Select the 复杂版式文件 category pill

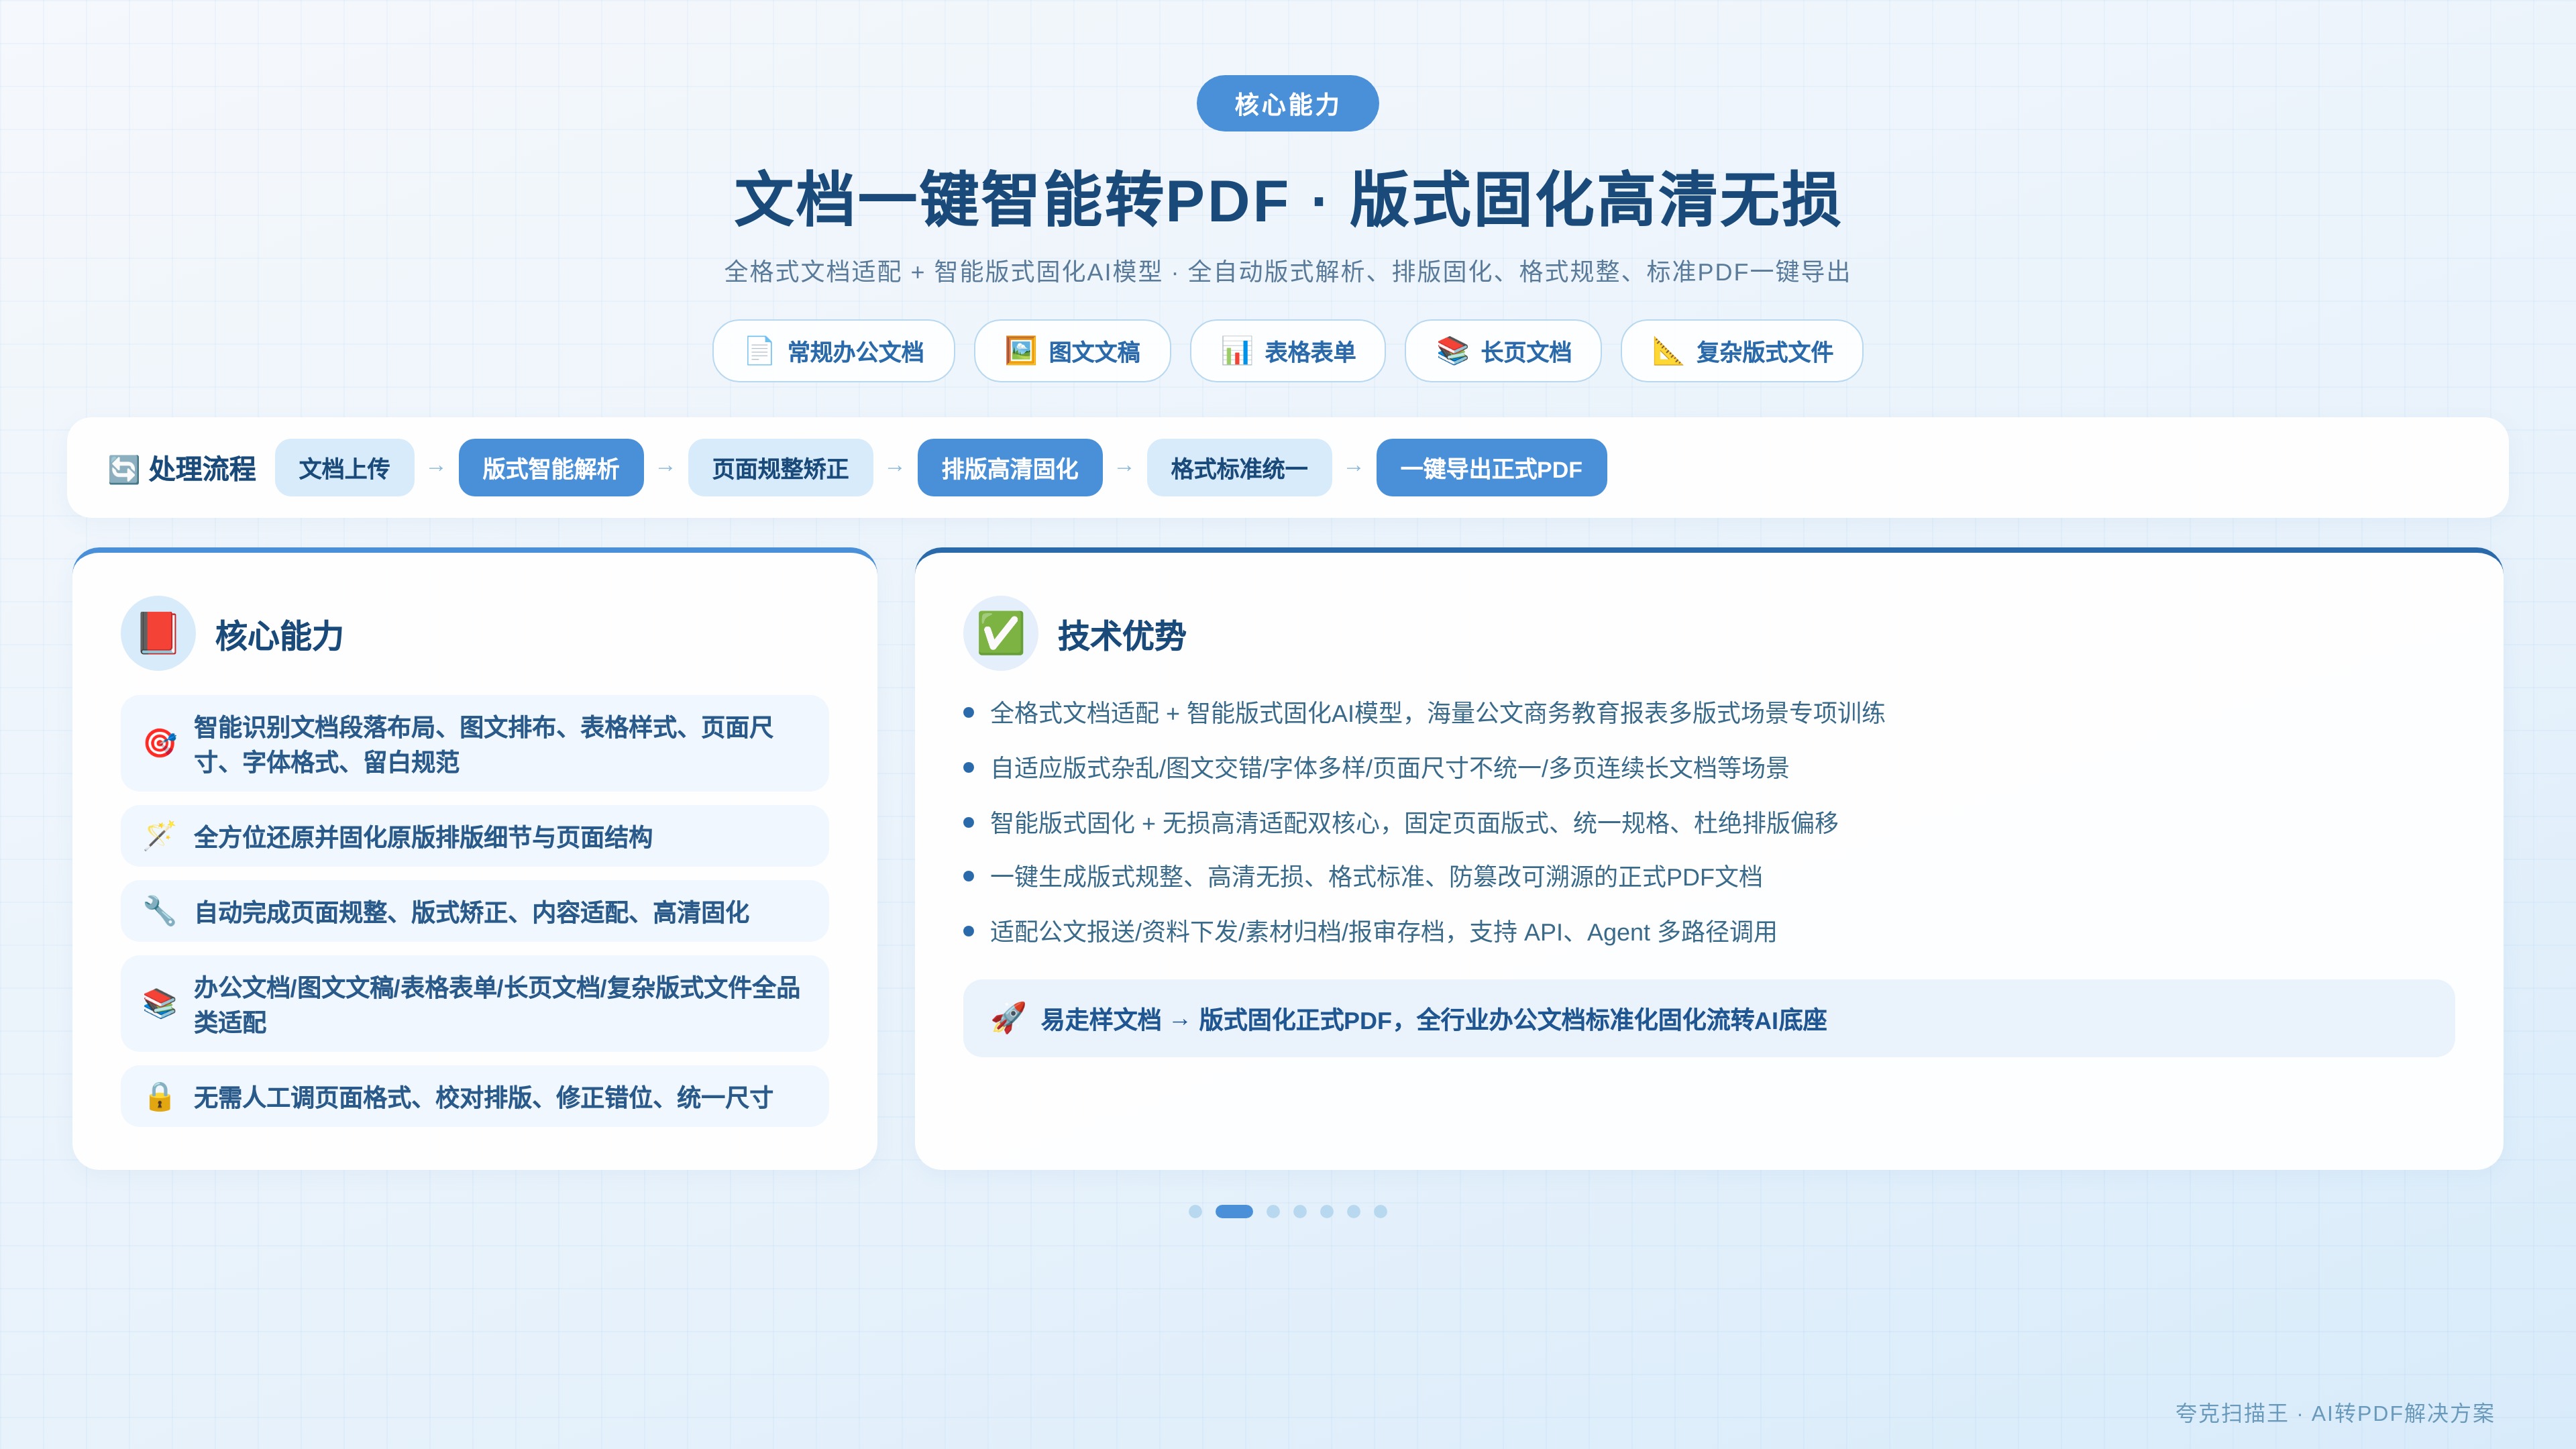pyautogui.click(x=1742, y=351)
